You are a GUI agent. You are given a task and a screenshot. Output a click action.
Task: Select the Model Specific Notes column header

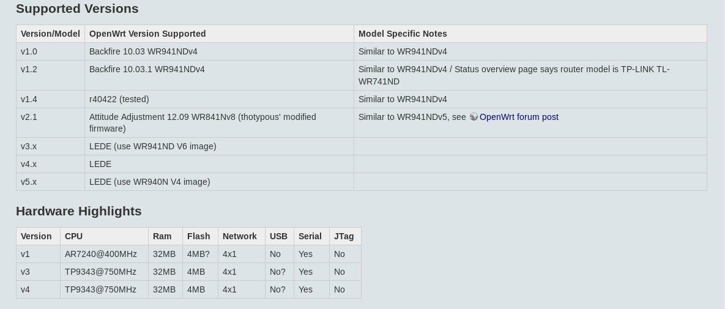click(x=530, y=34)
